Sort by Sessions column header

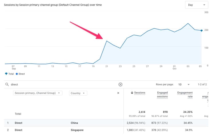point(140,93)
